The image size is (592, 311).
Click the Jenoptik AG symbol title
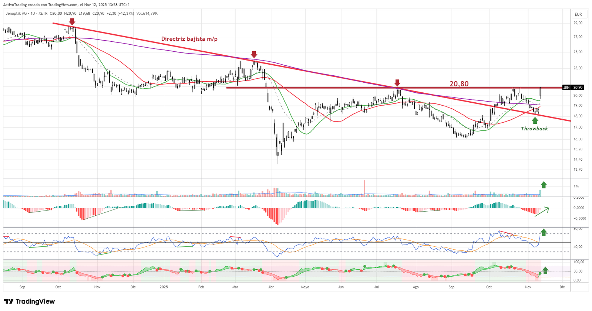pos(16,13)
